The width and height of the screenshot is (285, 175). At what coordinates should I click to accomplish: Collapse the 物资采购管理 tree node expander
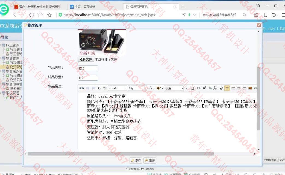point(1,71)
